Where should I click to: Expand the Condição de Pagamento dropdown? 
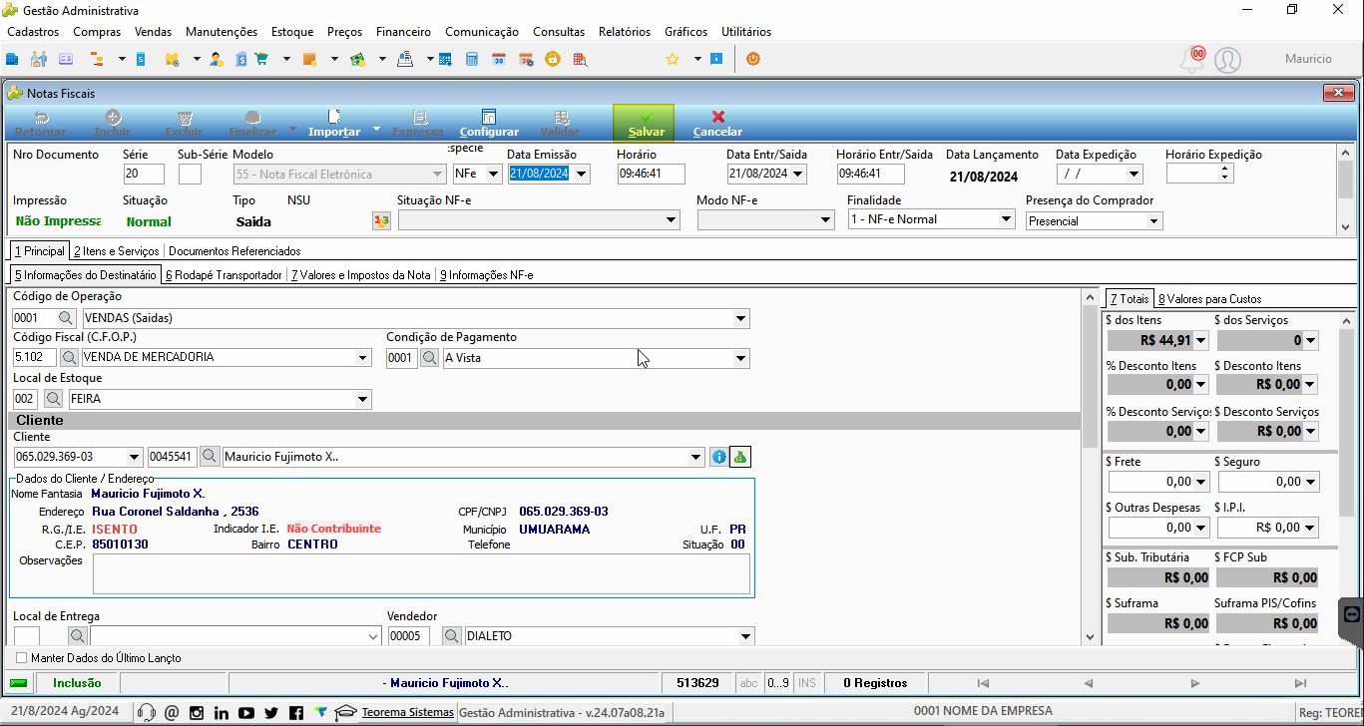click(740, 358)
